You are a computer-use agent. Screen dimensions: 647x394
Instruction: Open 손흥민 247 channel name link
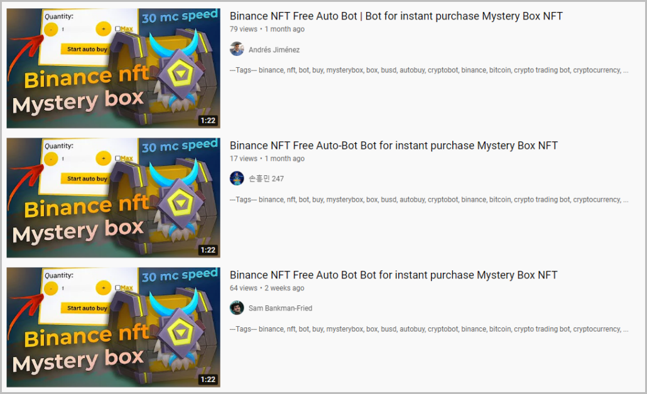[266, 178]
